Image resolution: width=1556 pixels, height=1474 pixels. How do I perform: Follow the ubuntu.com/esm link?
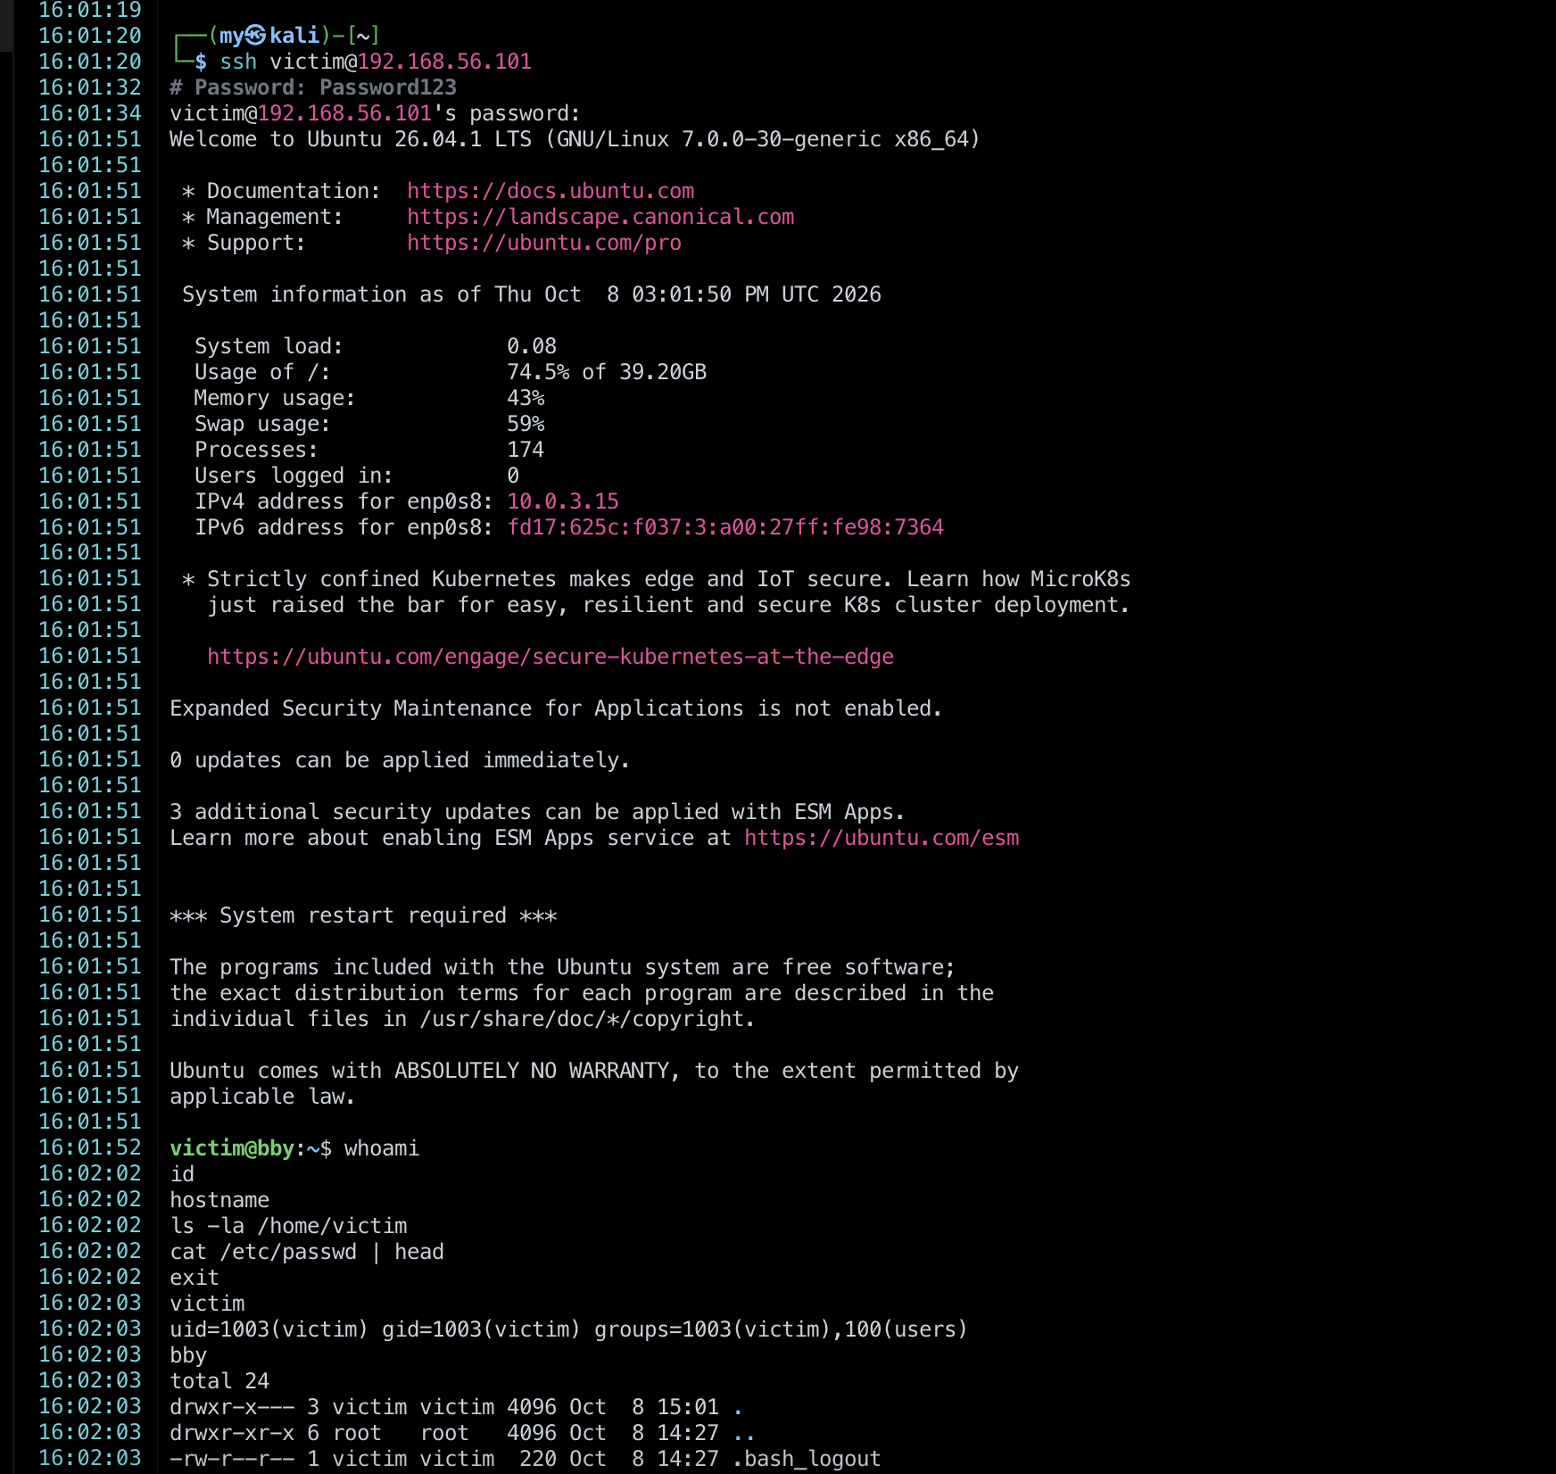[881, 838]
